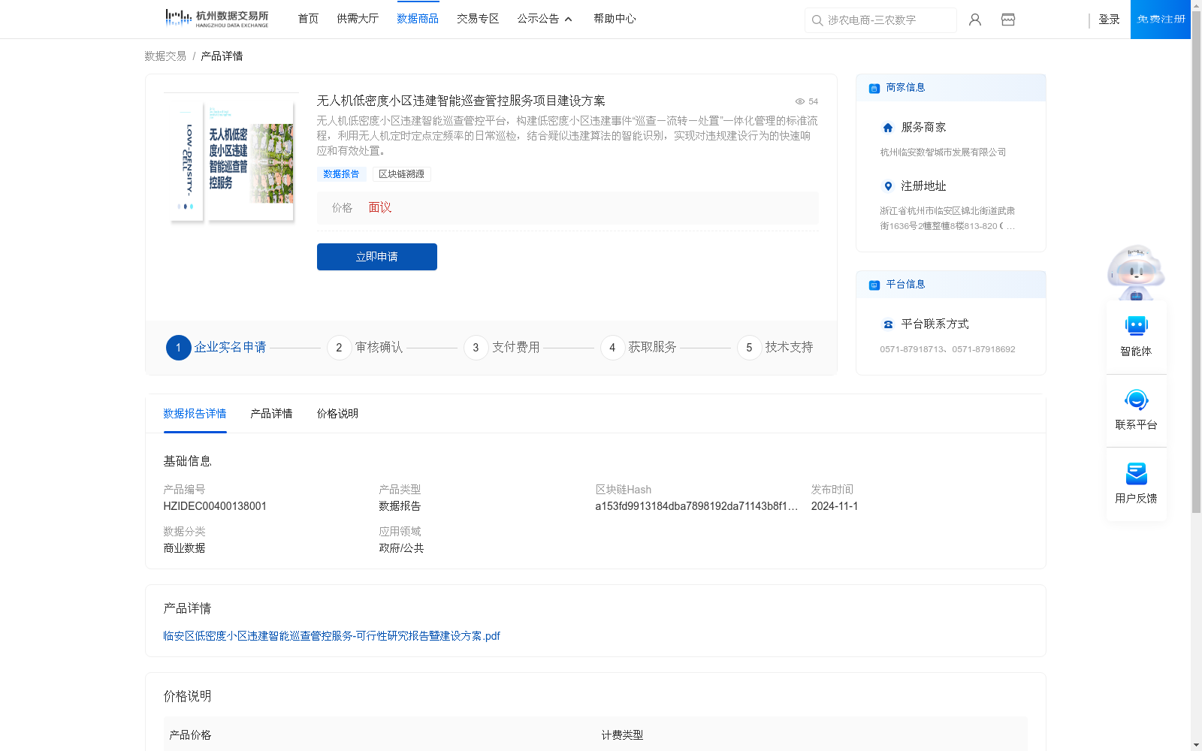Click the registered address text 浙江省杭州市临安区

click(947, 219)
